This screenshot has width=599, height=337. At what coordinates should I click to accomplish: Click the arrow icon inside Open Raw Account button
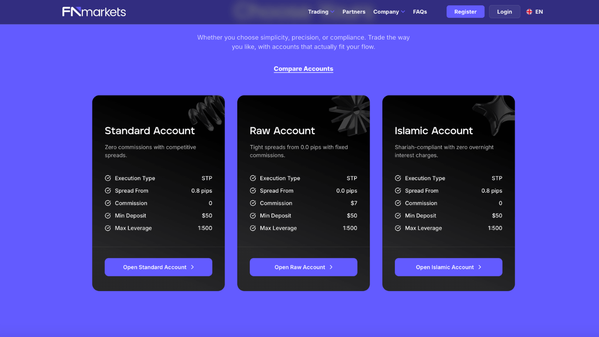point(331,267)
